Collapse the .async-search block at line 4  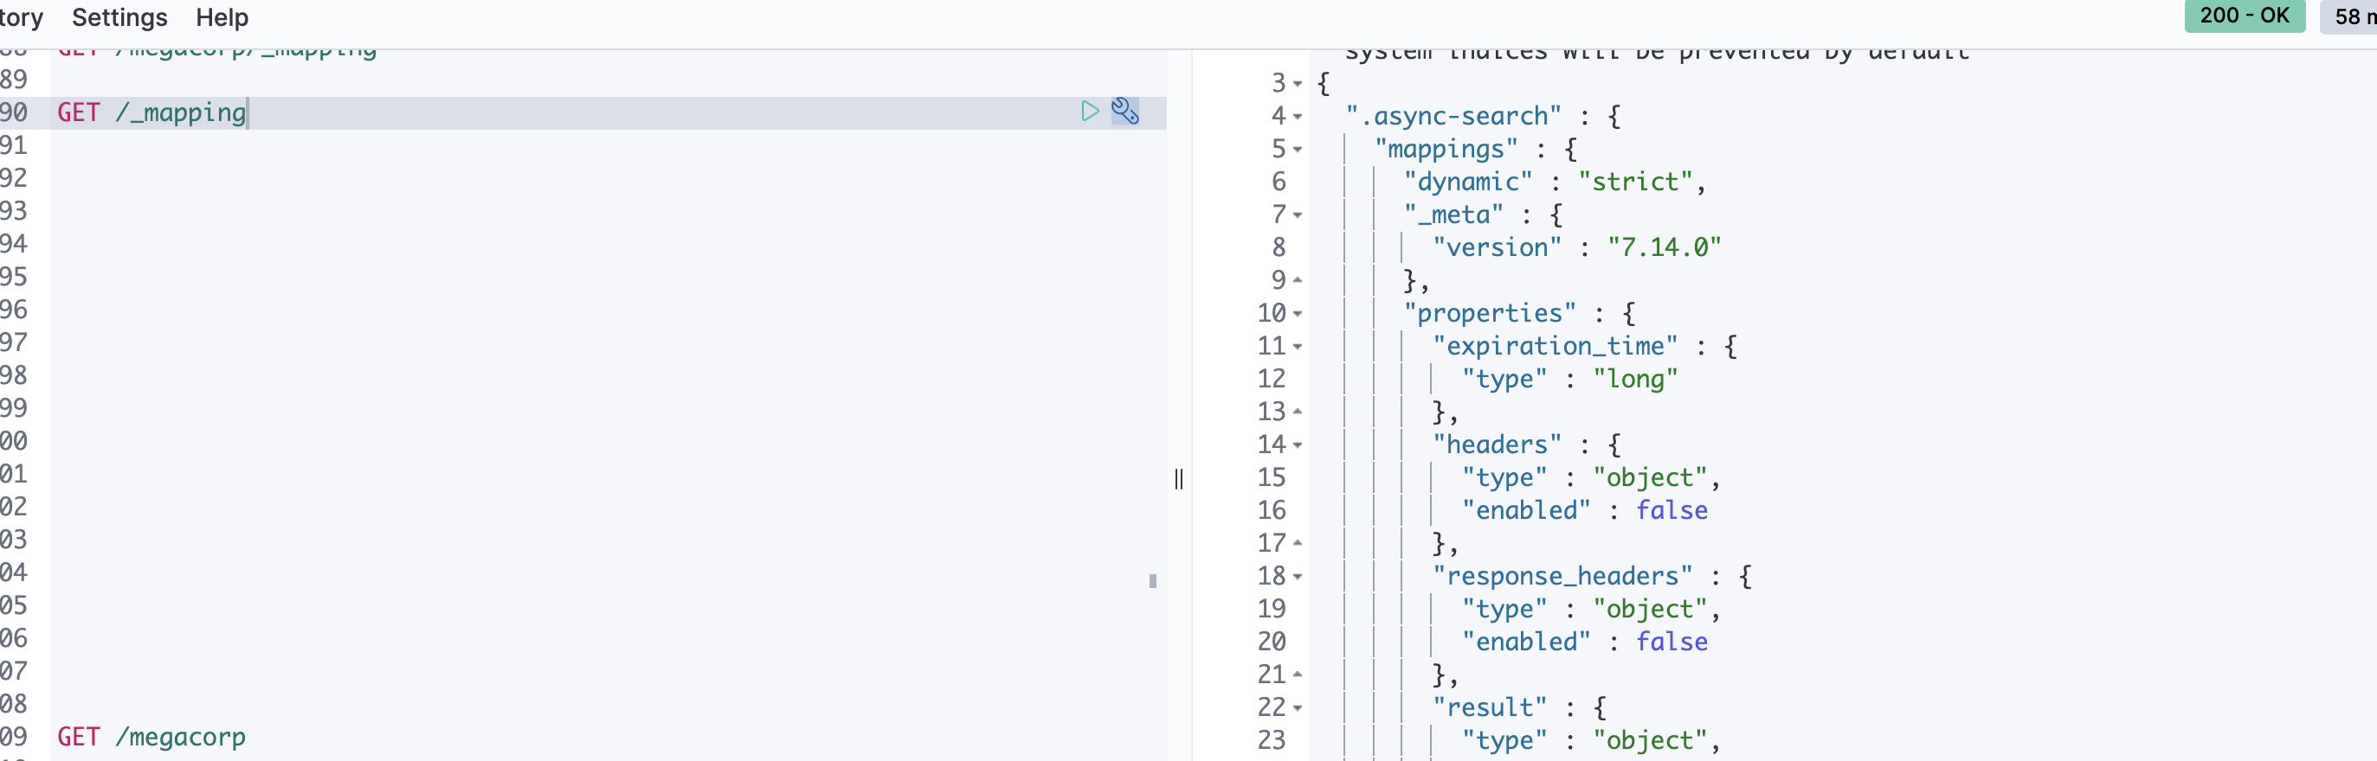click(x=1298, y=117)
